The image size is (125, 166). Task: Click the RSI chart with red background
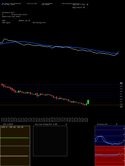(x=110, y=156)
